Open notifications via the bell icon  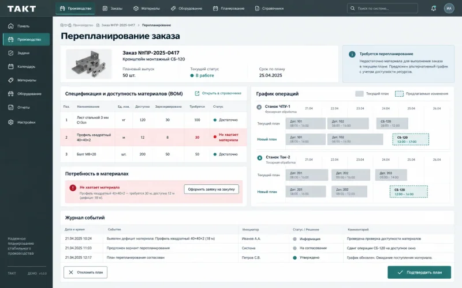(x=434, y=9)
